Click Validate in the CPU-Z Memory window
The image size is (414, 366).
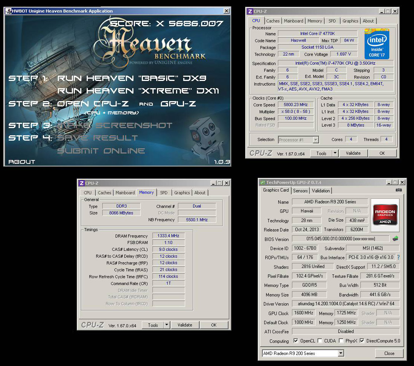(185, 325)
